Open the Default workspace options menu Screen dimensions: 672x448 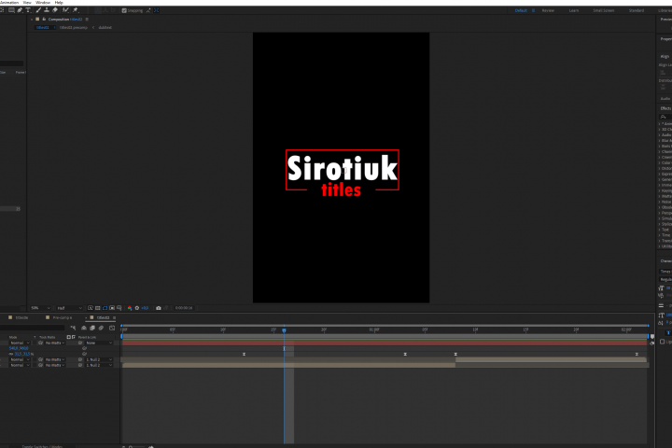coord(534,10)
